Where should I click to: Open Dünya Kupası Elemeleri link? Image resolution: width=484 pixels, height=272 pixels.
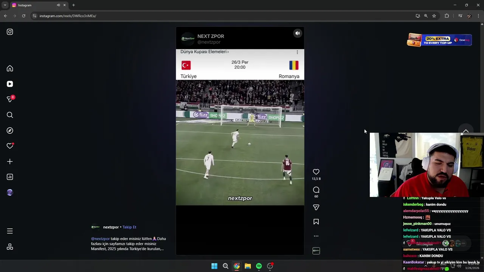tap(205, 52)
